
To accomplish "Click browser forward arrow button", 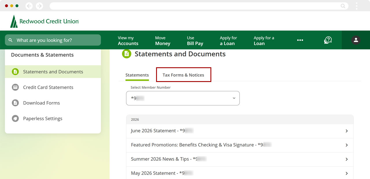I will point(39,6).
